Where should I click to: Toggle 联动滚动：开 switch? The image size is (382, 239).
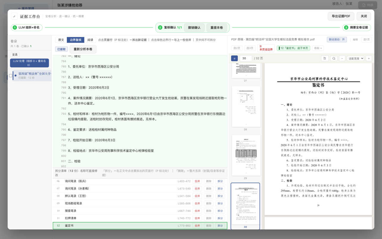tap(337, 39)
